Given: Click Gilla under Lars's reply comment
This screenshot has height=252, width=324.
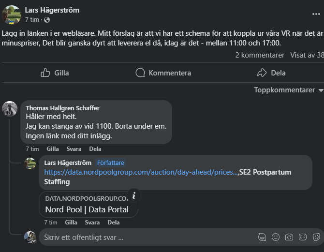Looking at the screenshot, I should coord(71,222).
